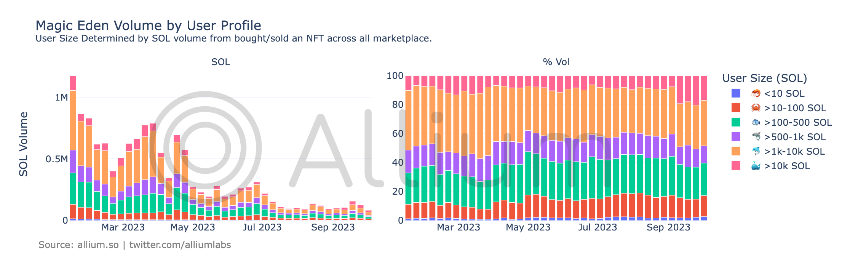Click purple swatch for >500-1k SOL legend
The height and width of the screenshot is (272, 850).
point(736,137)
